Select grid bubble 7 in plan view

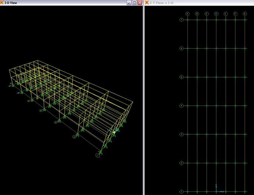pos(181,19)
